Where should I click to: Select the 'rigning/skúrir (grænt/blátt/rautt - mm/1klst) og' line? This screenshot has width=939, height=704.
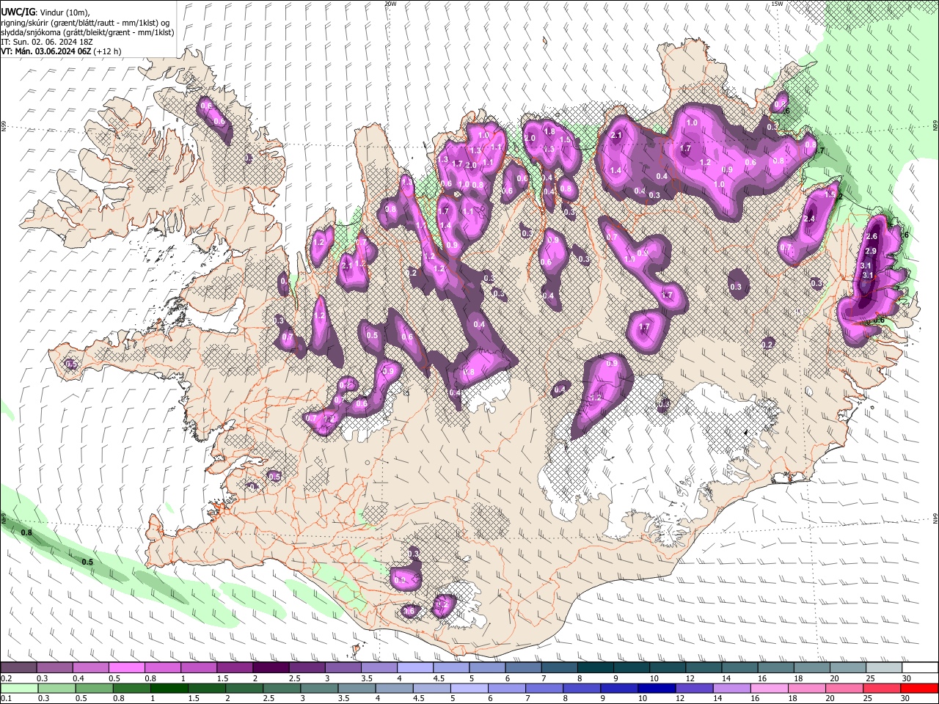[85, 23]
